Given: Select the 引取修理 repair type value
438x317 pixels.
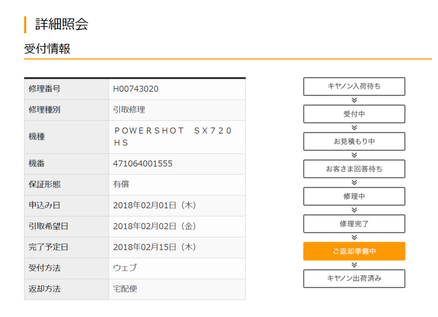Looking at the screenshot, I should pyautogui.click(x=129, y=110).
